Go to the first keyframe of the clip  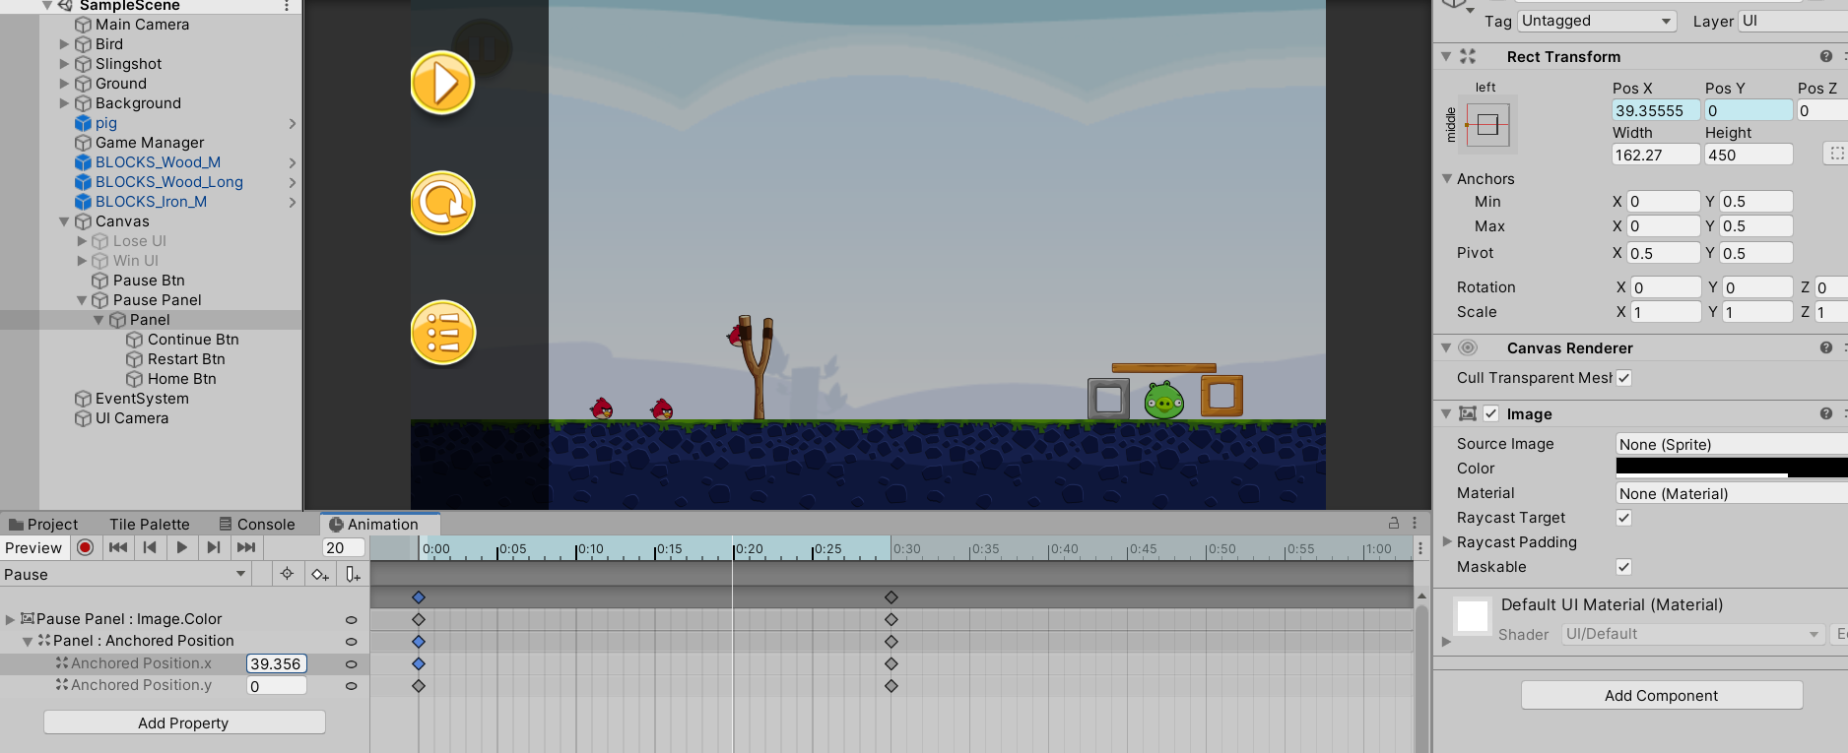point(118,548)
